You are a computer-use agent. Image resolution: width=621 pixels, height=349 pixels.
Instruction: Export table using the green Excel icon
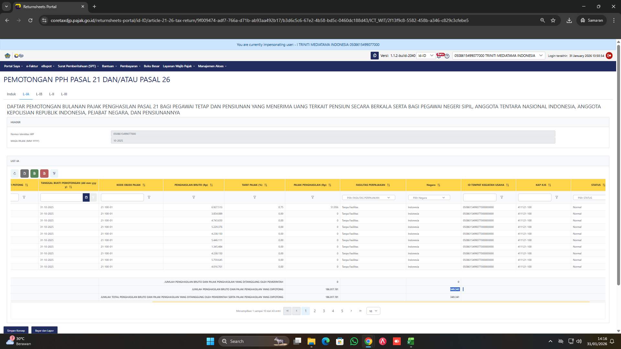pyautogui.click(x=34, y=174)
